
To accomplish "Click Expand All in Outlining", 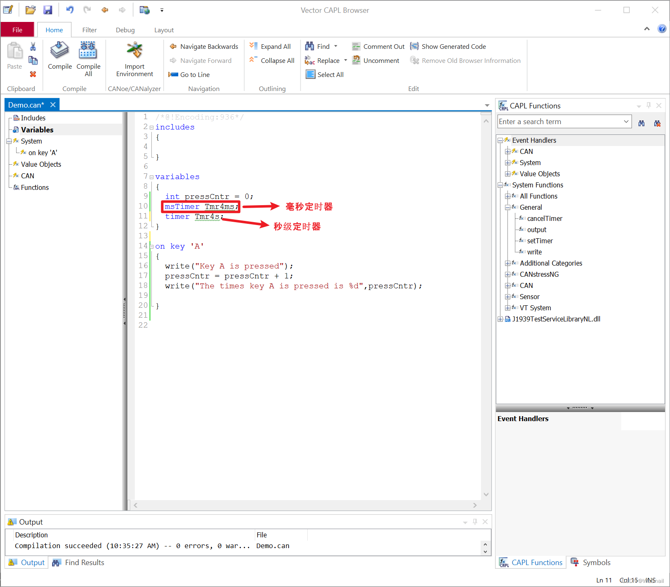I will (x=270, y=46).
